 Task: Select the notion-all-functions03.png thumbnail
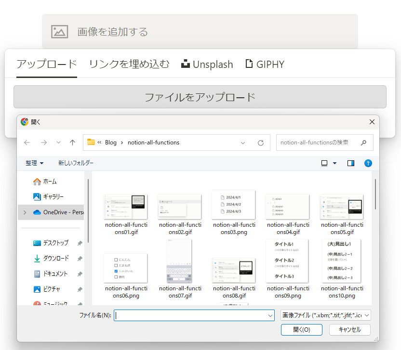[233, 205]
